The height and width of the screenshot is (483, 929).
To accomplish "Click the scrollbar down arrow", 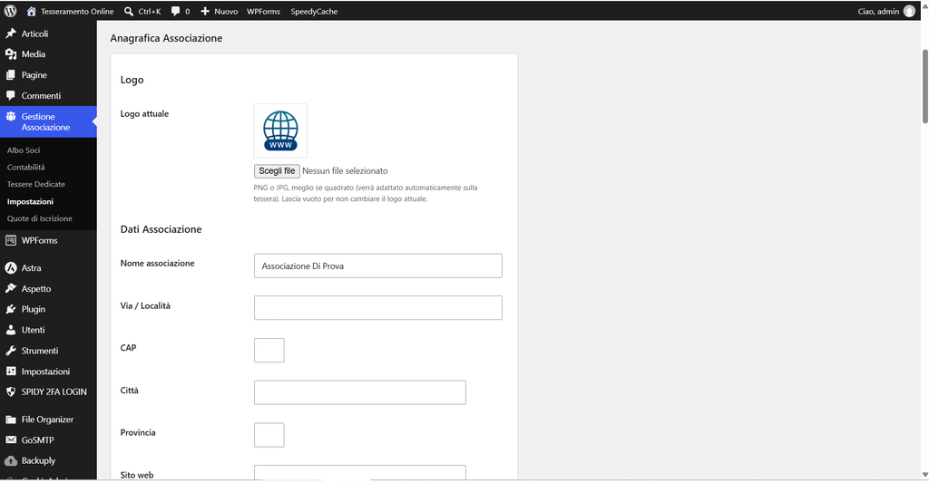I will pyautogui.click(x=924, y=475).
